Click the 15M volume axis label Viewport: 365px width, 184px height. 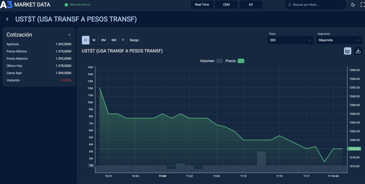pyautogui.click(x=90, y=67)
